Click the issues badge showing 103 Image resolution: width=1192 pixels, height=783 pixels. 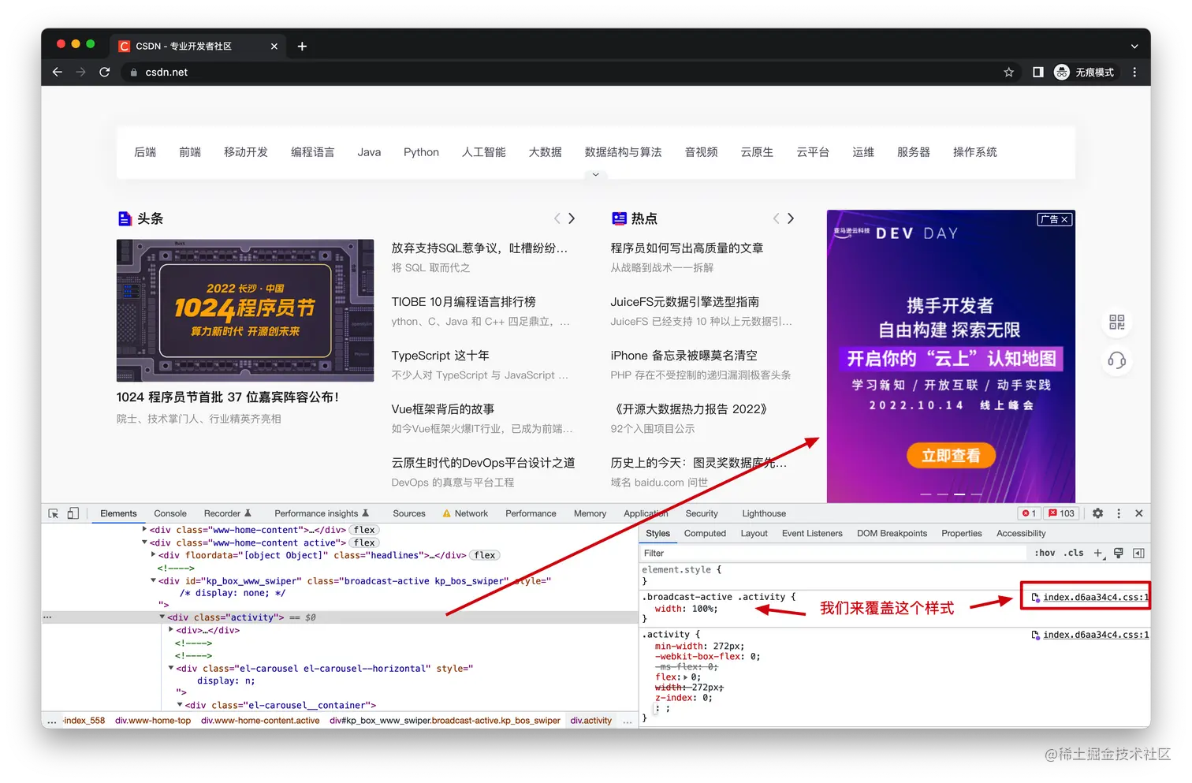tap(1061, 513)
